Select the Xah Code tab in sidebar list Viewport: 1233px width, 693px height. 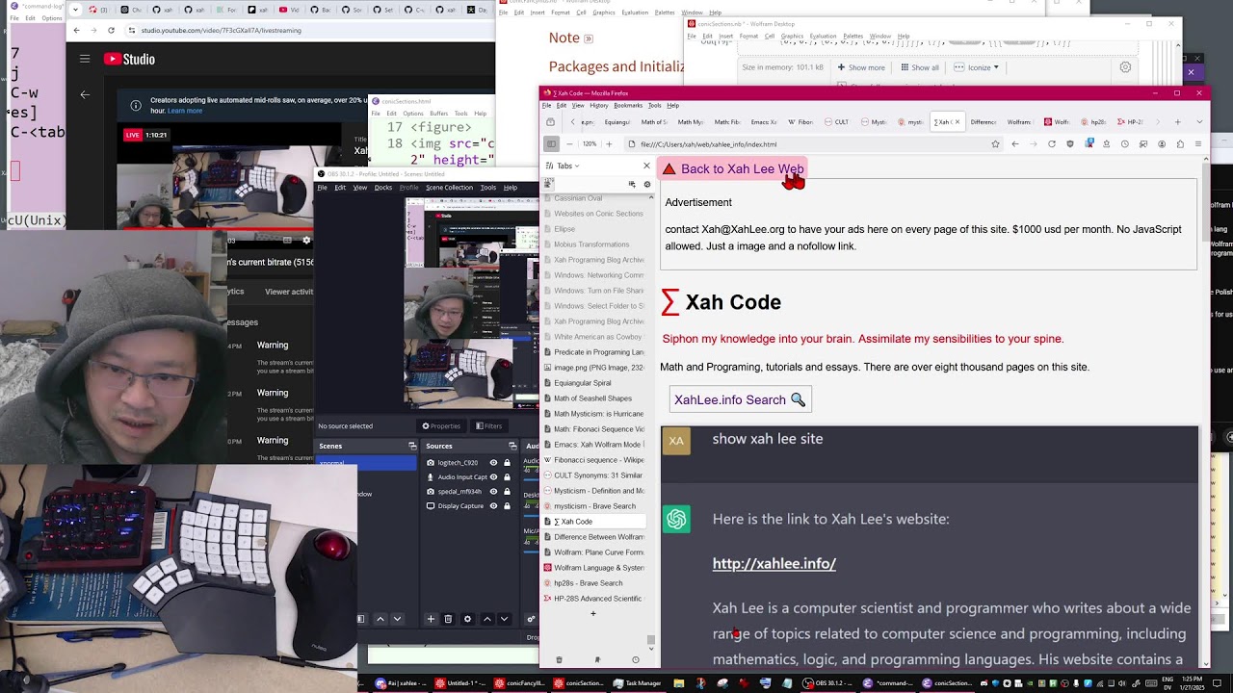tap(594, 522)
